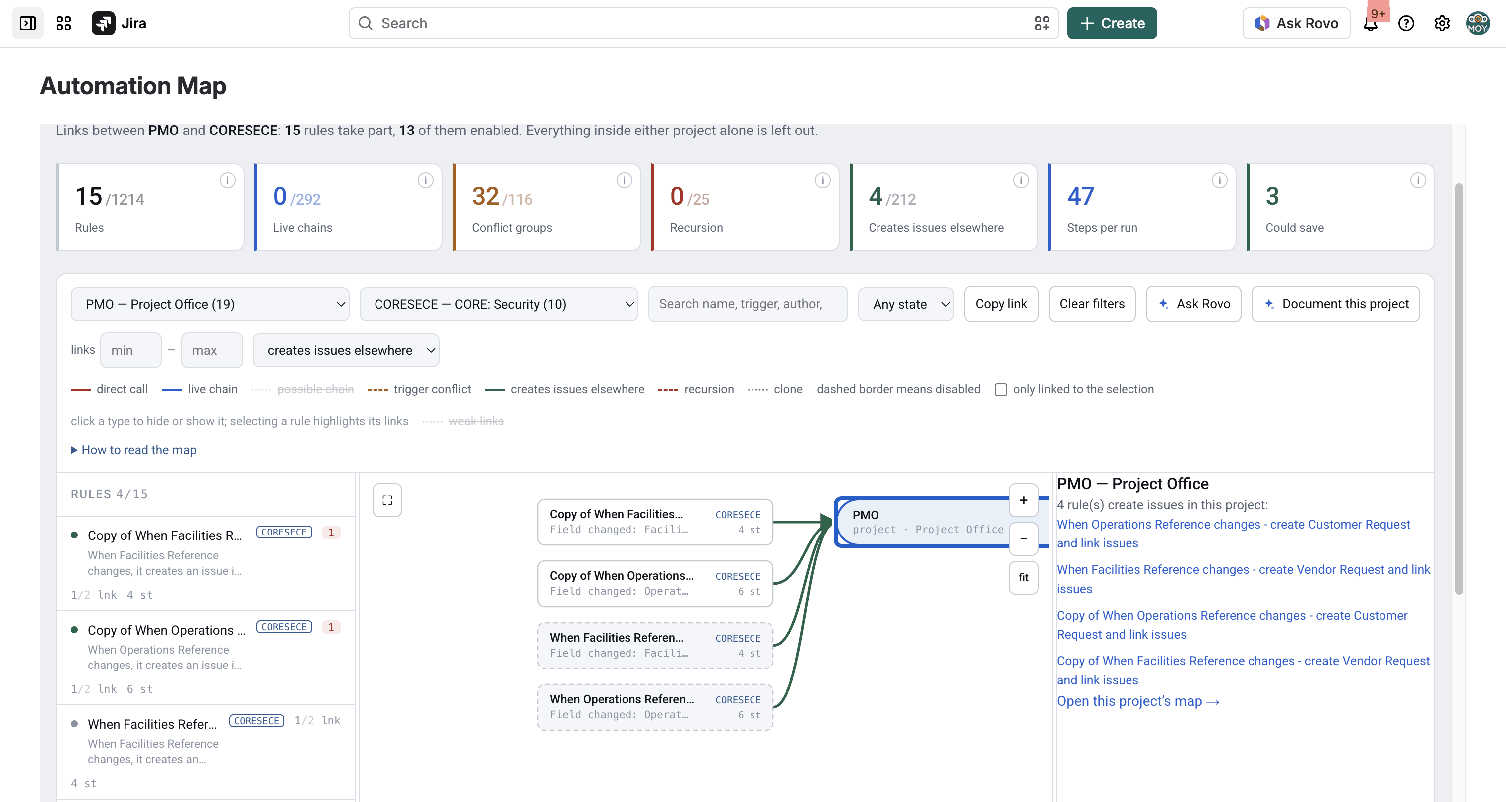Show info for the Rules card
The width and height of the screenshot is (1506, 802).
point(228,180)
